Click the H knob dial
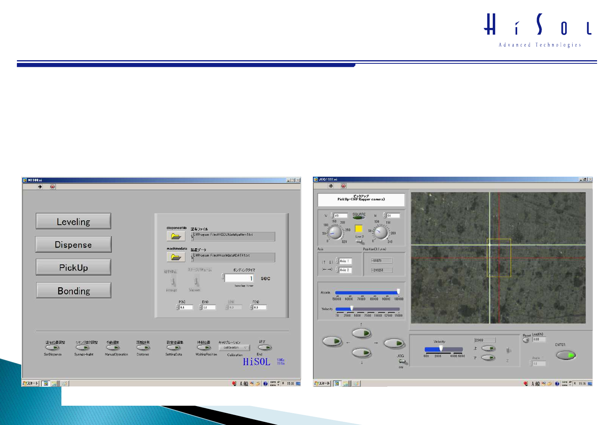 [381, 233]
